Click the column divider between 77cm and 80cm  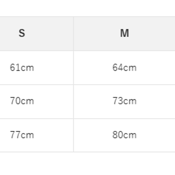73,135
